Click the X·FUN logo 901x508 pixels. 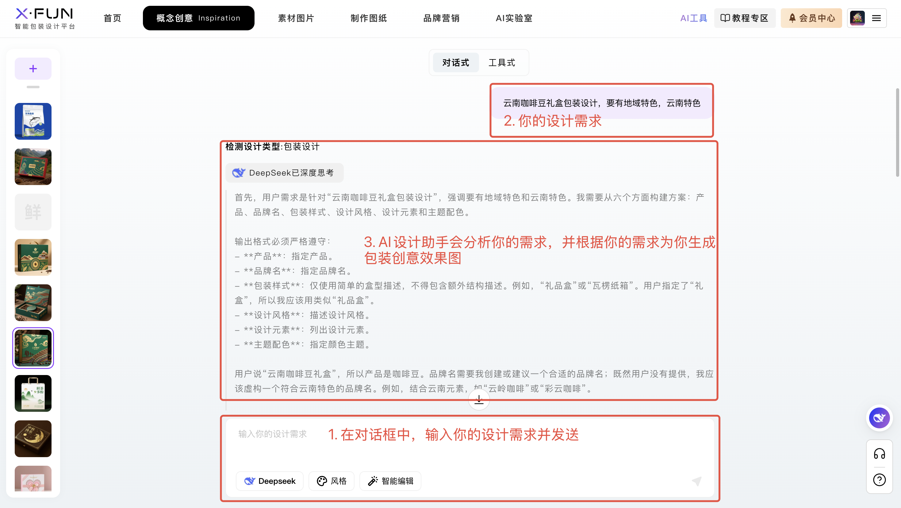45,18
